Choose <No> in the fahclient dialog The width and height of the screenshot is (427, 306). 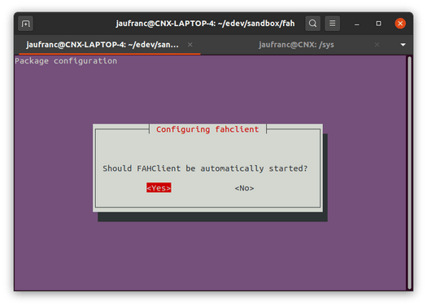(x=244, y=188)
